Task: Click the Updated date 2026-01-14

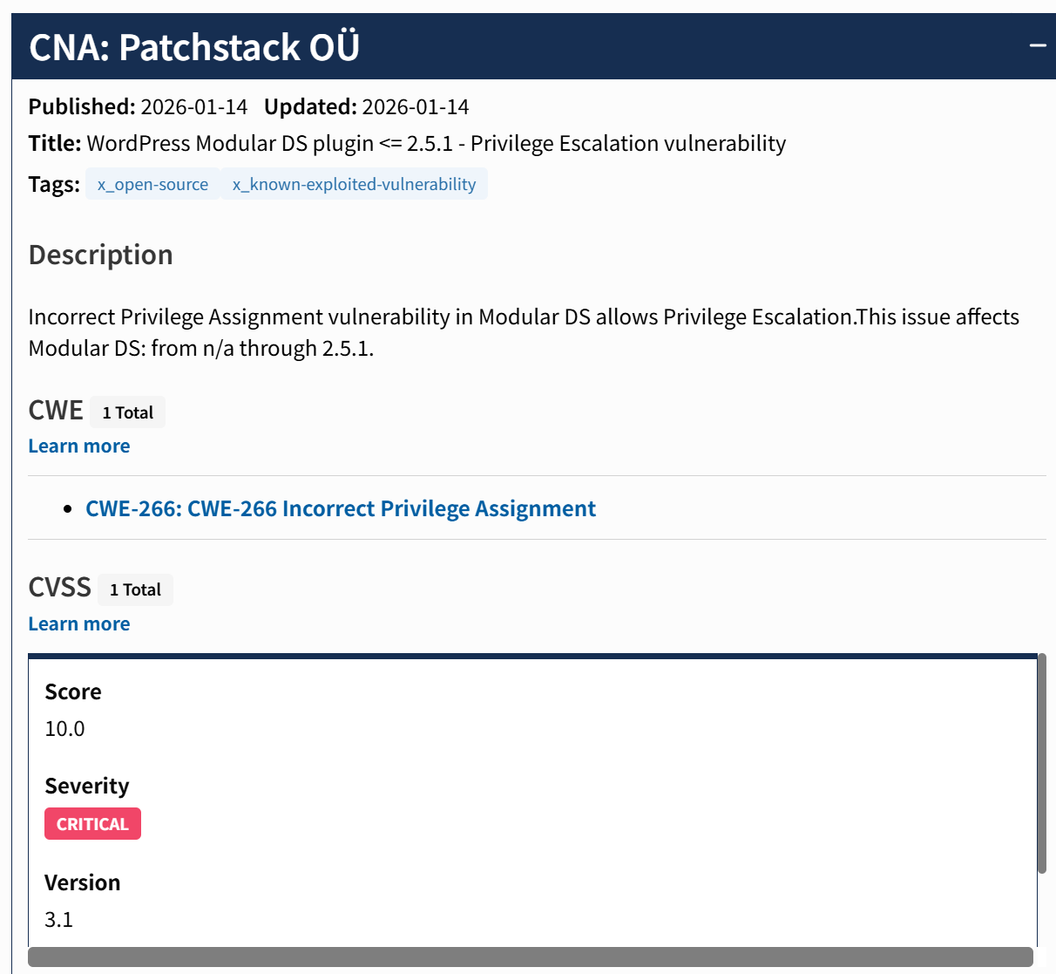Action: tap(416, 106)
